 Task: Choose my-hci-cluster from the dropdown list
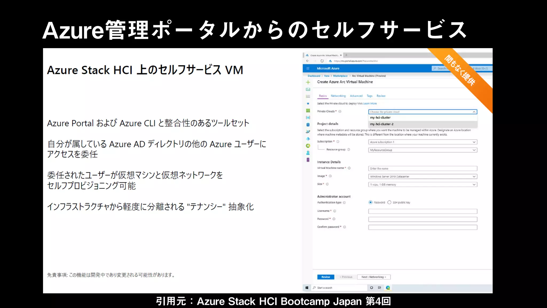click(x=423, y=118)
